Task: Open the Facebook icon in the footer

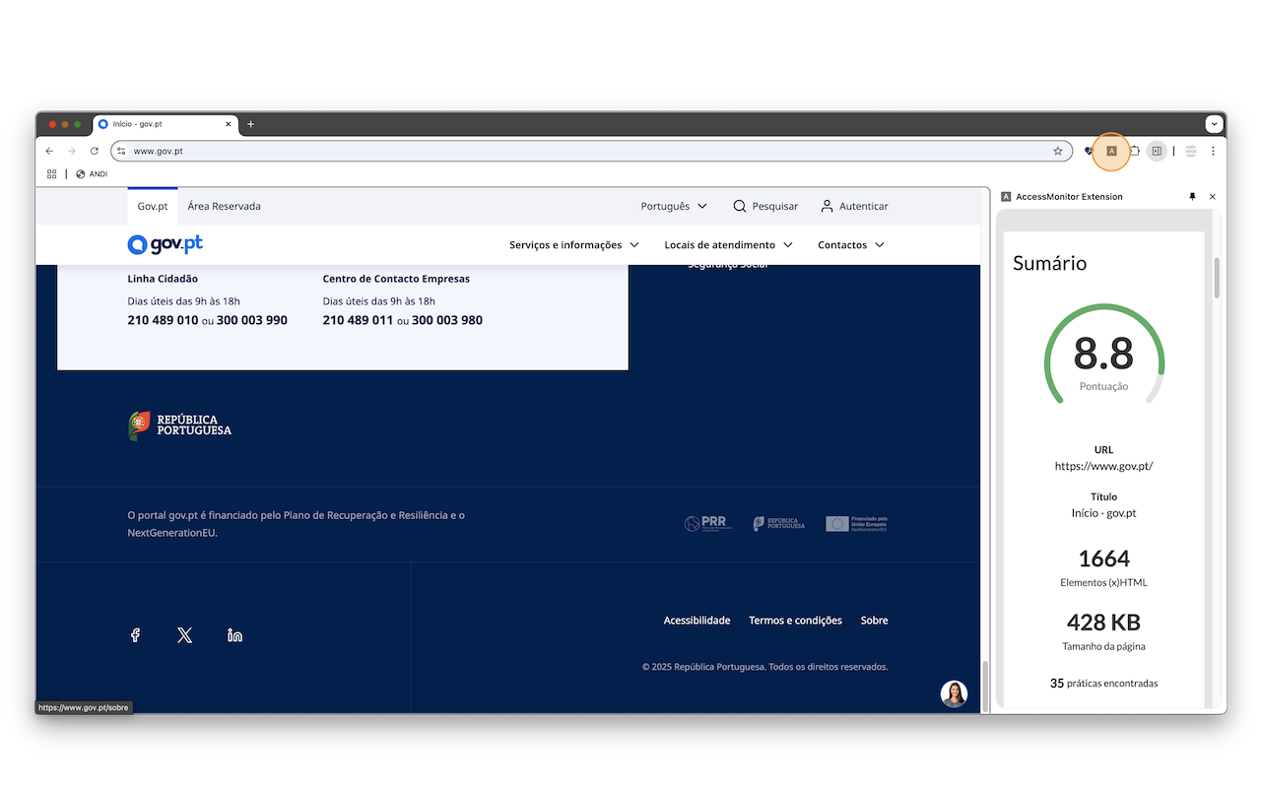Action: [x=135, y=635]
